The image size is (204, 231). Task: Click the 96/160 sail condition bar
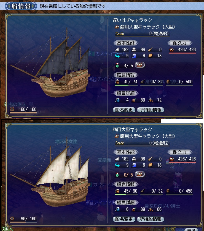pyautogui.click(x=23, y=222)
